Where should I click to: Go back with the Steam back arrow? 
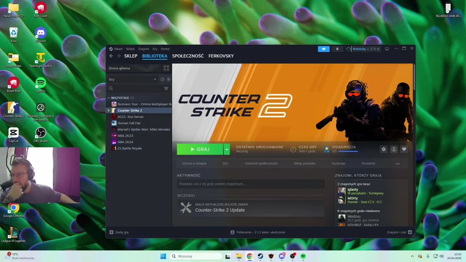click(x=111, y=56)
